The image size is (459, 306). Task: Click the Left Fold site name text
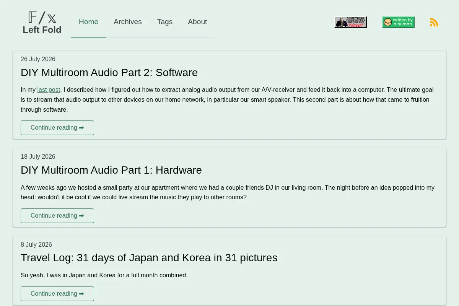click(42, 30)
